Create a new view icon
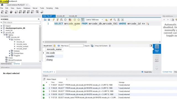This screenshot has height=99, width=177. (x=24, y=12)
